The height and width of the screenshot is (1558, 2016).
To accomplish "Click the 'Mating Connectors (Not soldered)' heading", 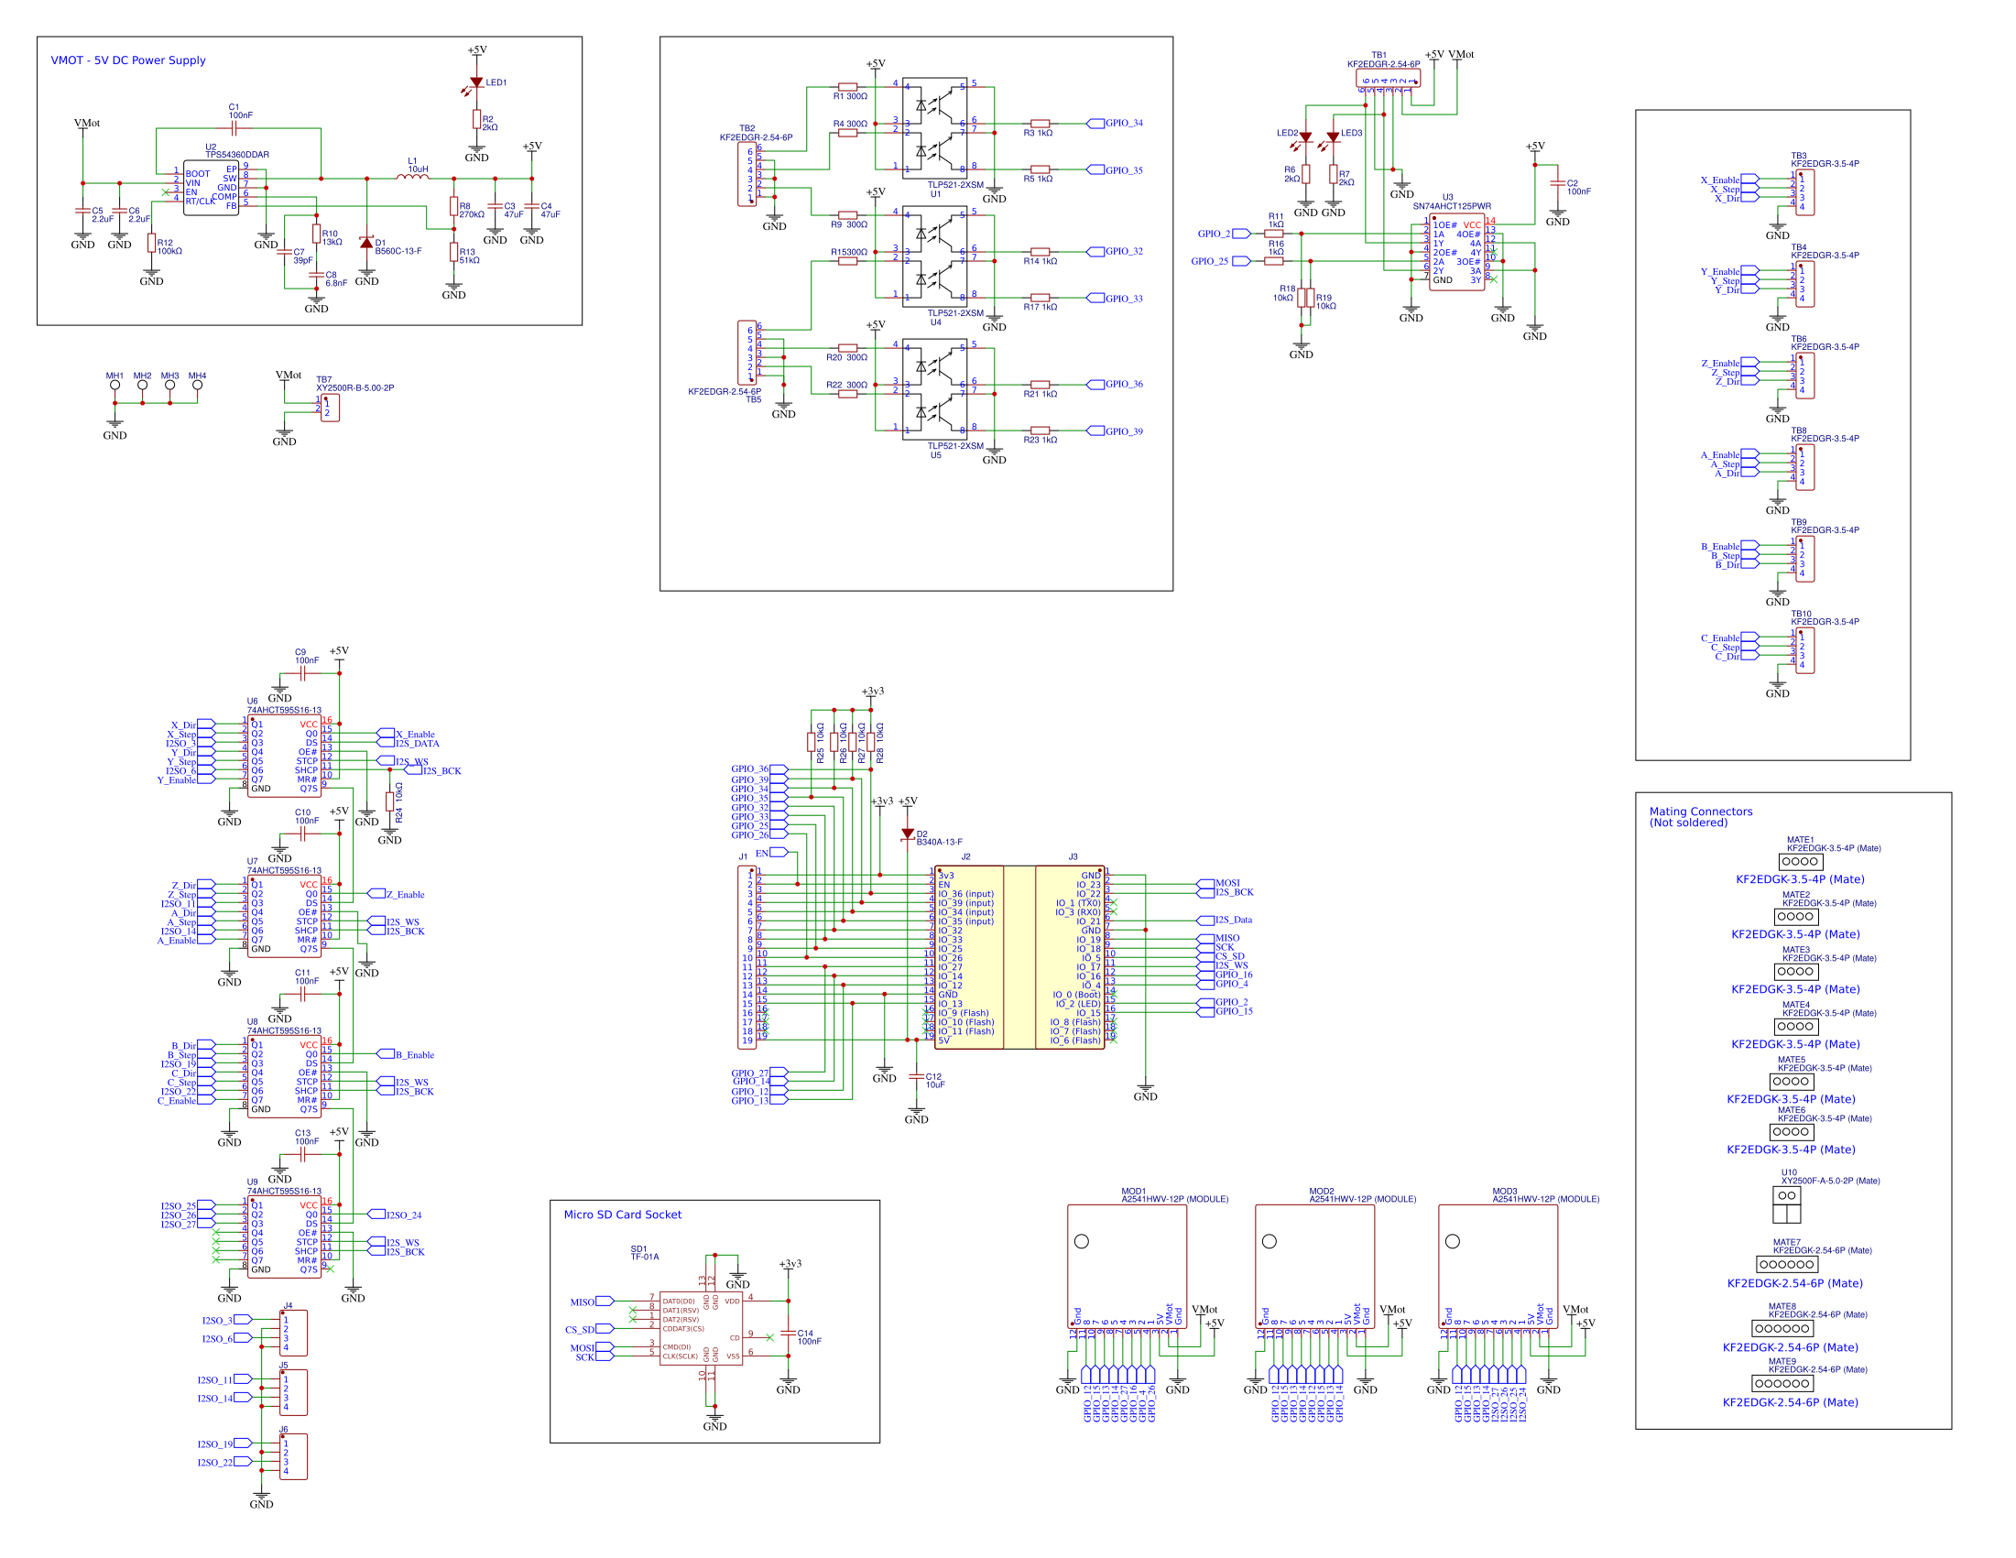I will coord(1700,817).
